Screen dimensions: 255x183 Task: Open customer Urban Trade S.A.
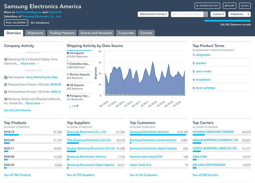coord(141,165)
